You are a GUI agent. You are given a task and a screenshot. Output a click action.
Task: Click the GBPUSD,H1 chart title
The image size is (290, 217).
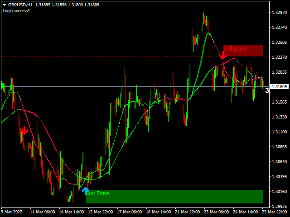[20, 5]
